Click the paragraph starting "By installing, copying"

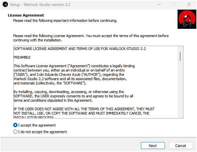[73, 96]
